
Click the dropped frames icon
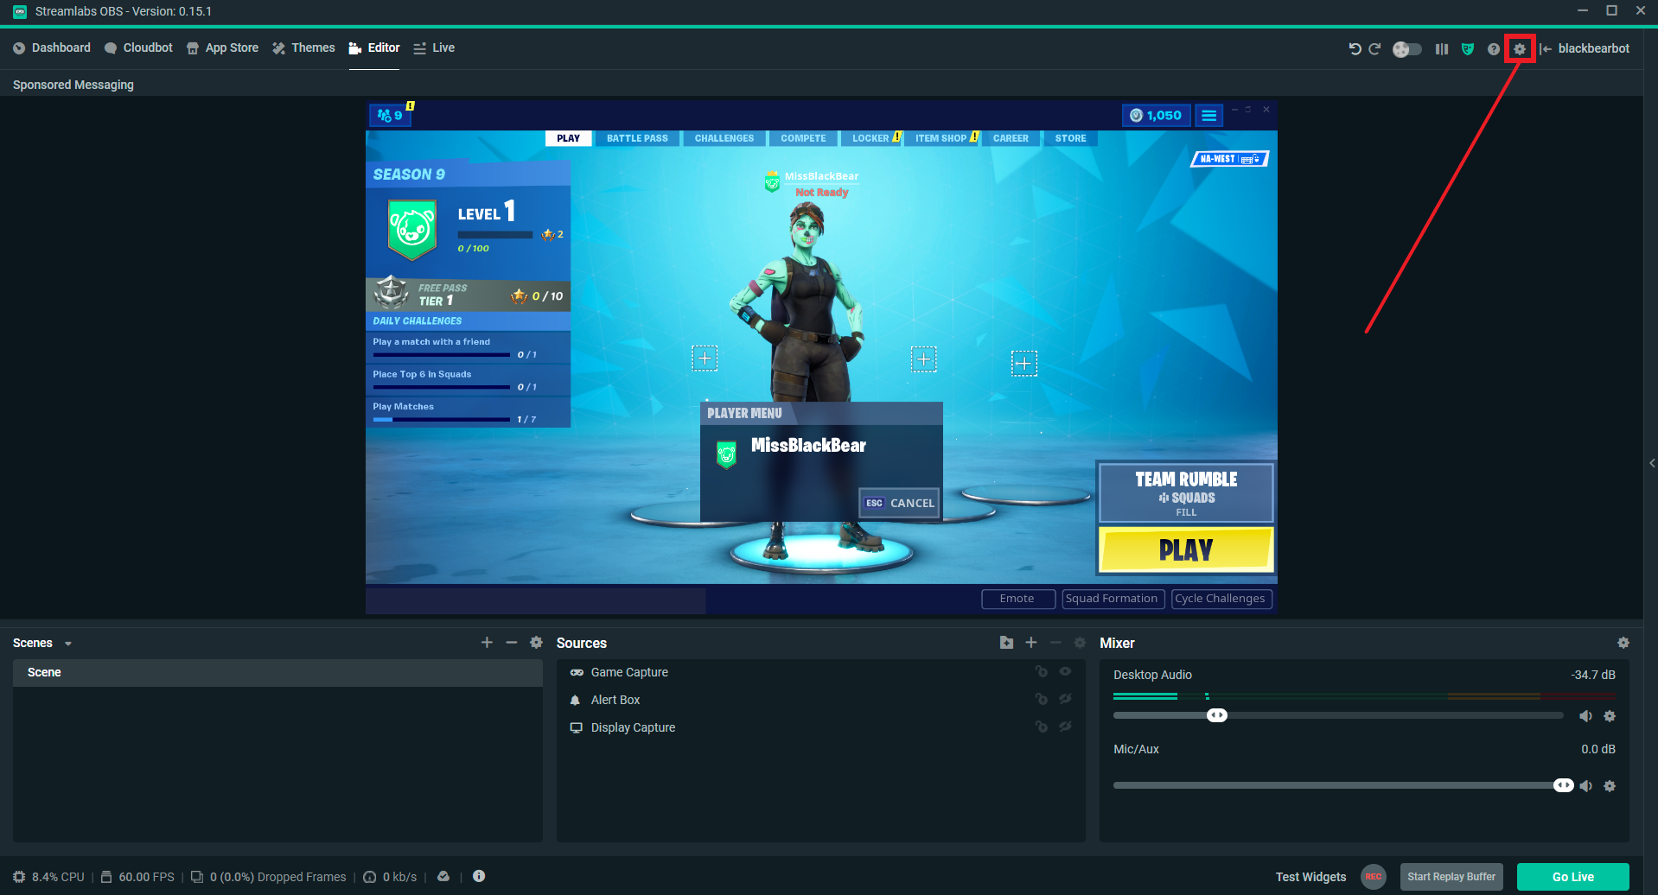197,877
